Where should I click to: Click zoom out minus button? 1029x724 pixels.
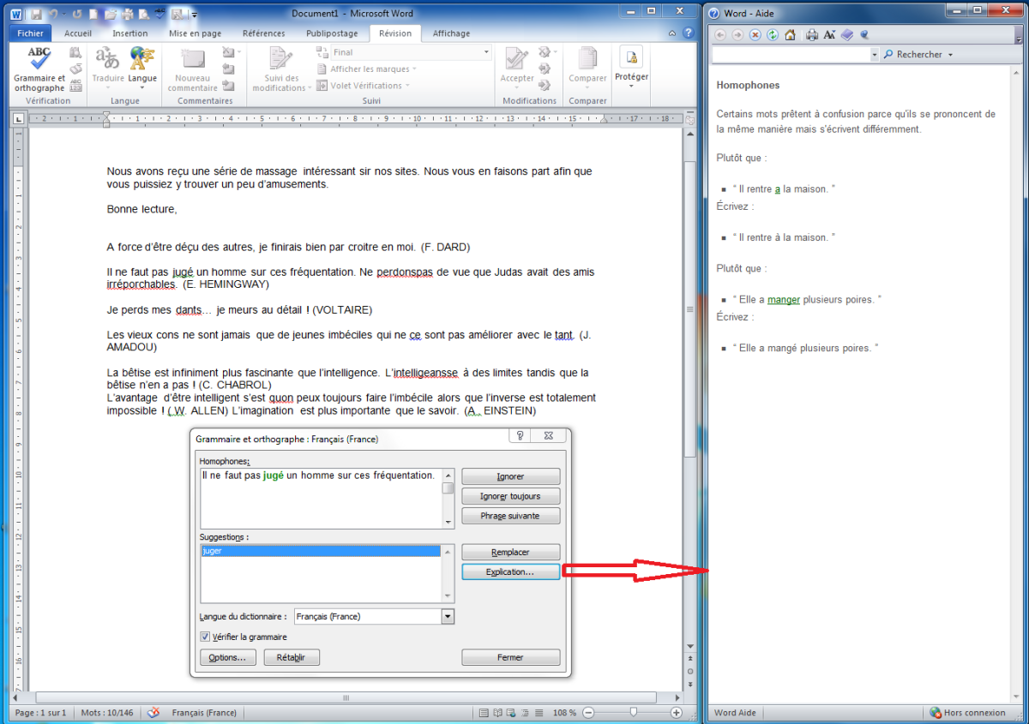click(589, 713)
